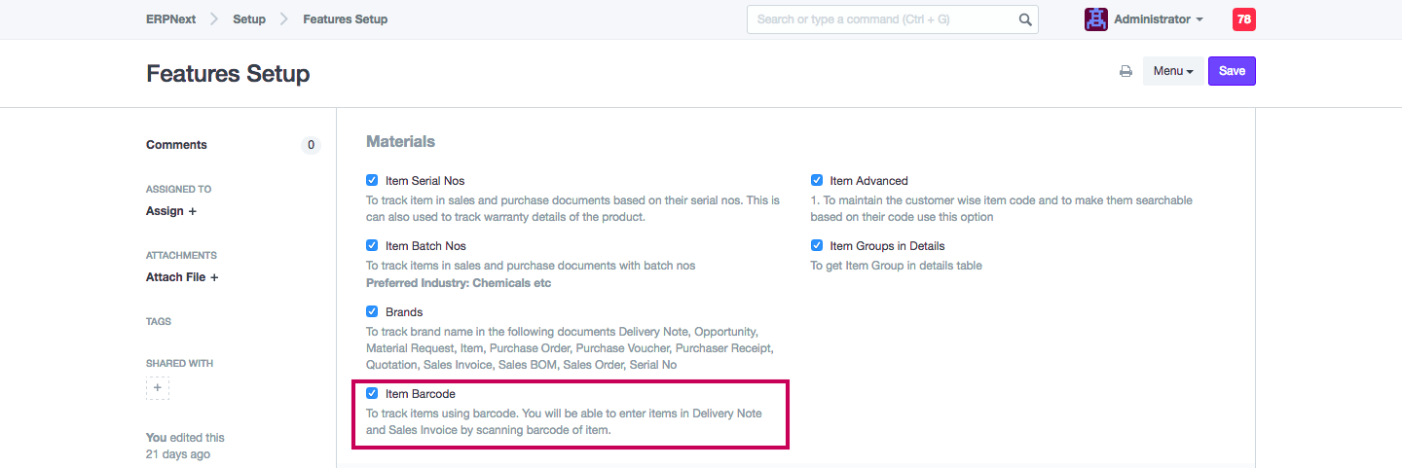This screenshot has height=468, width=1402.
Task: Open the red notifications badge showing 78
Action: 1243,19
